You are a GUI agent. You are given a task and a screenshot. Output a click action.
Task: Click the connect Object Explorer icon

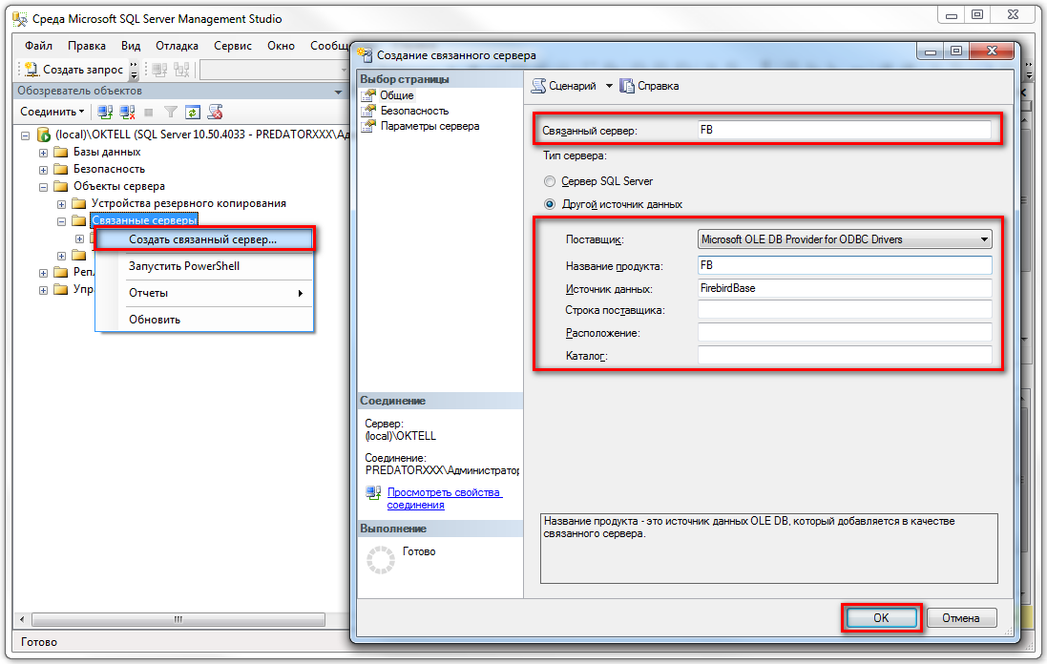point(105,112)
